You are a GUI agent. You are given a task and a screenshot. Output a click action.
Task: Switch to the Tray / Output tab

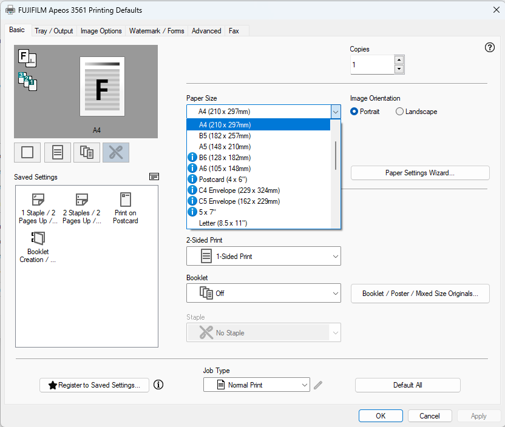point(53,31)
